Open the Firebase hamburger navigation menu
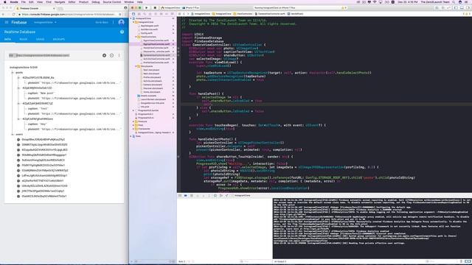Image resolution: width=472 pixels, height=265 pixels. [7, 22]
